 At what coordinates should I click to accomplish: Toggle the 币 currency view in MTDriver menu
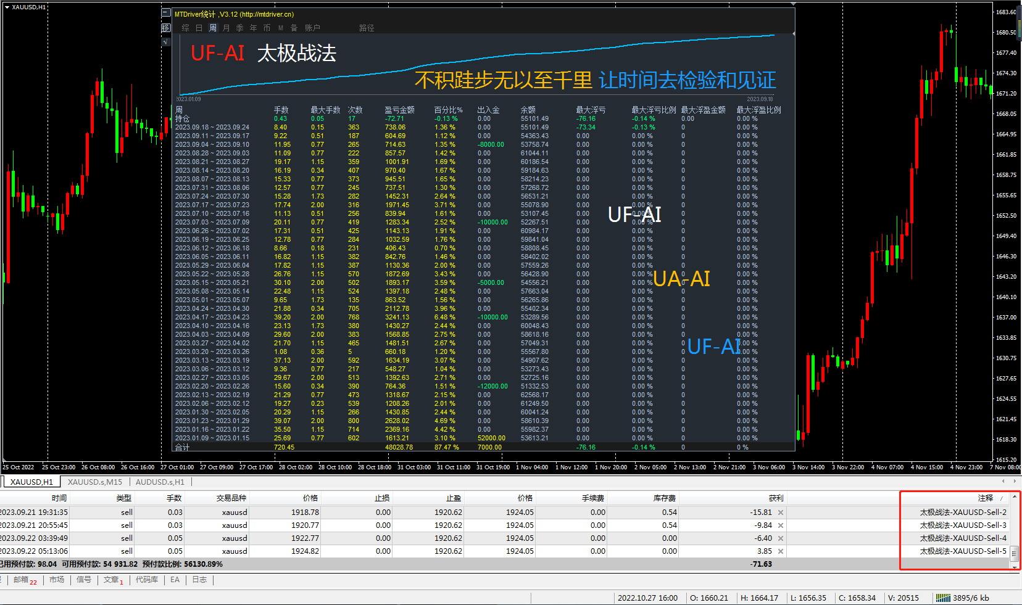[x=267, y=28]
